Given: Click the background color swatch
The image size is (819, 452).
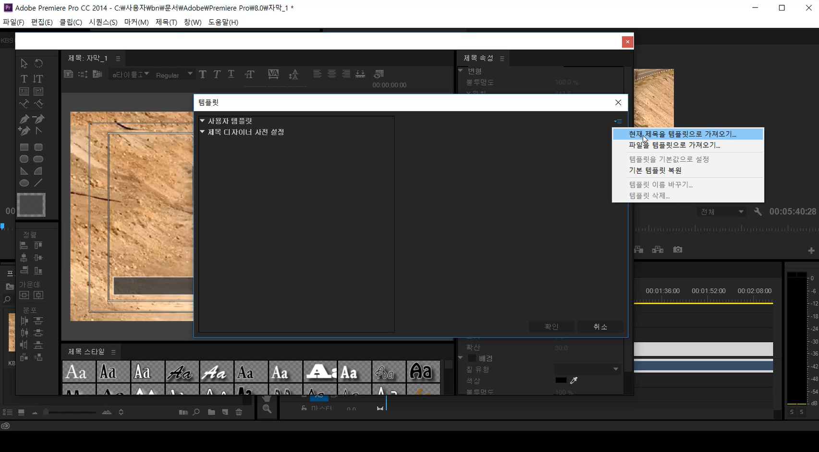Looking at the screenshot, I should tap(561, 380).
